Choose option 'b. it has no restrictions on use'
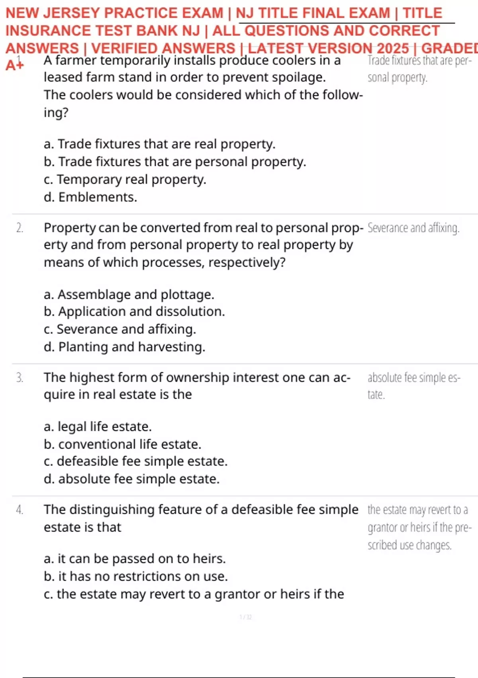478x678 pixels. coord(135,576)
